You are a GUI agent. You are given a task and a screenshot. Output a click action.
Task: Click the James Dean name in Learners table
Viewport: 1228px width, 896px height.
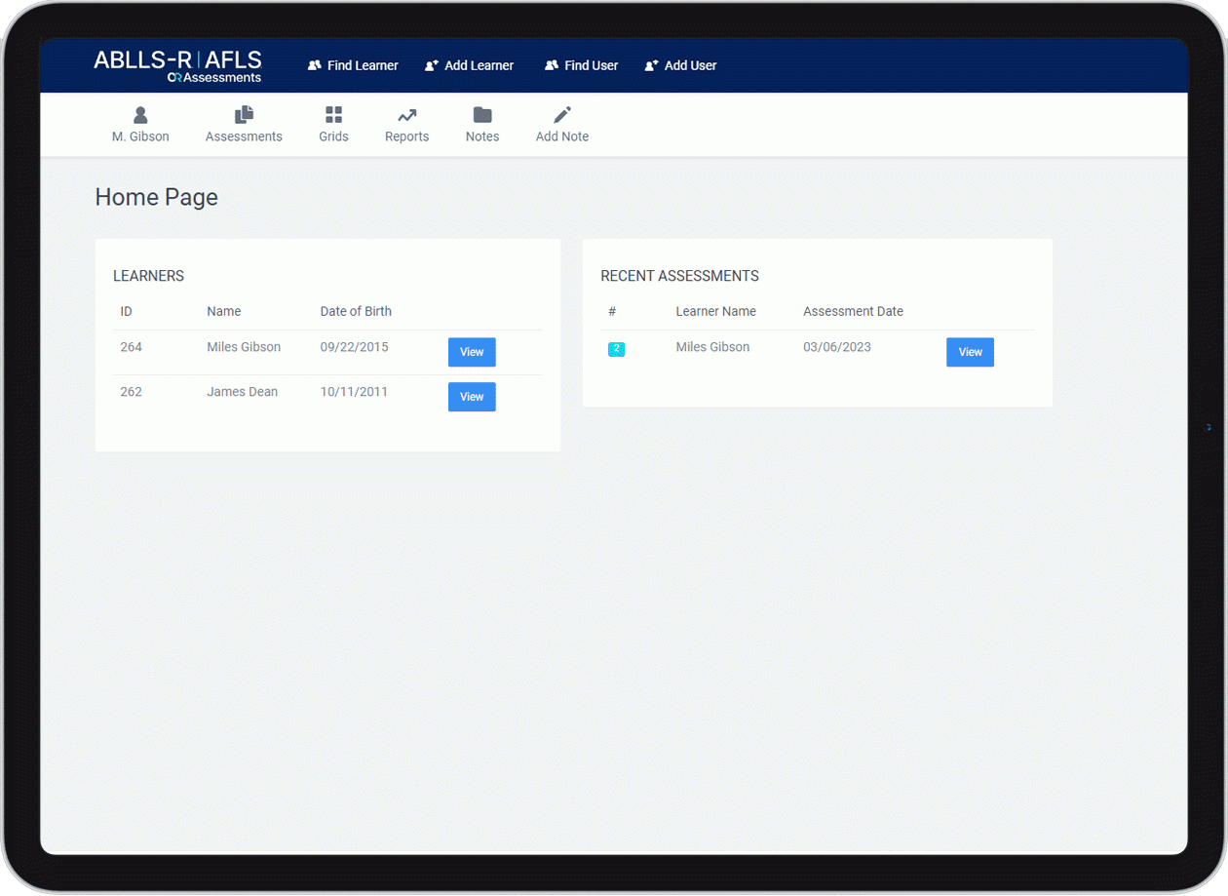[242, 392]
